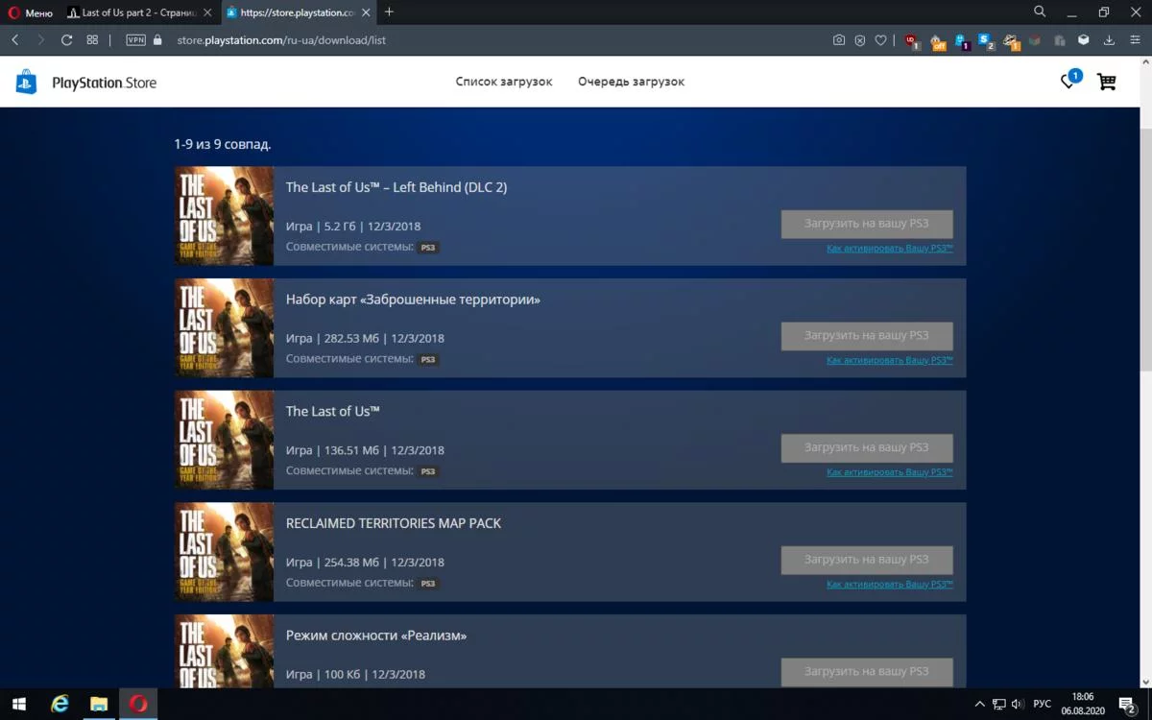The width and height of the screenshot is (1152, 720).
Task: Show hidden system tray icons
Action: [x=979, y=705]
